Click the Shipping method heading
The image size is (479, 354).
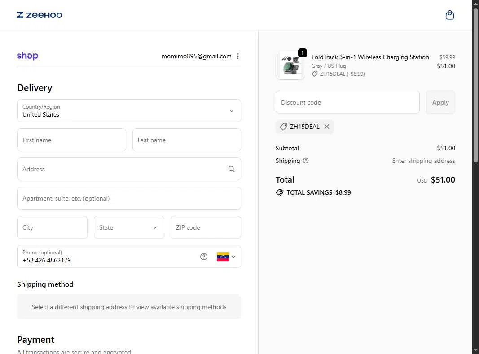[x=45, y=284]
